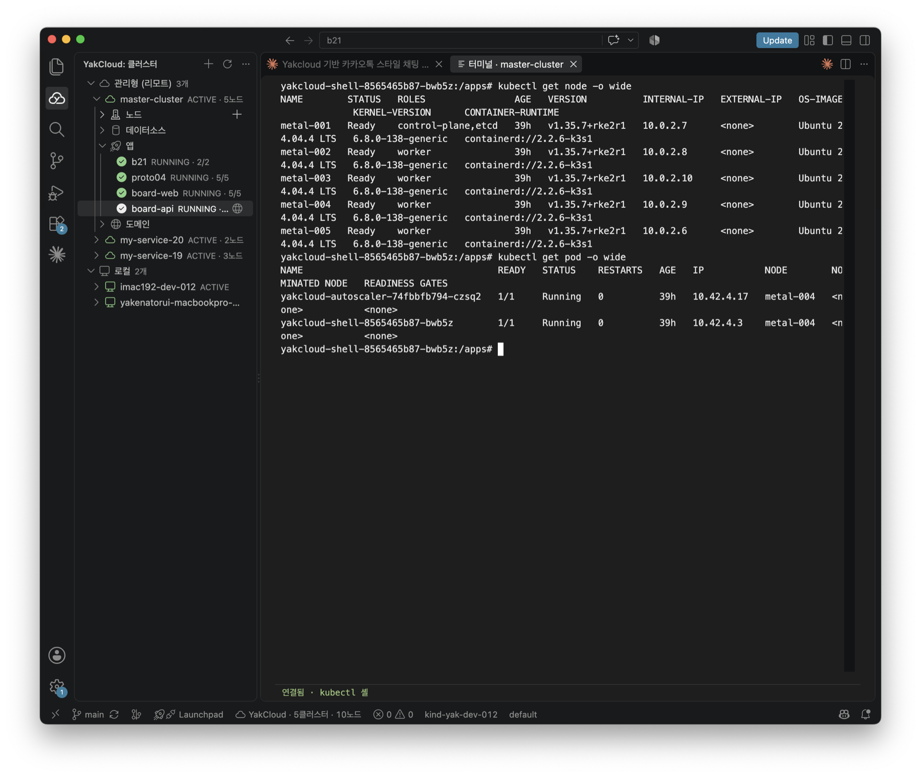The image size is (921, 777).
Task: Open the Run and Debug view
Action: (x=57, y=192)
